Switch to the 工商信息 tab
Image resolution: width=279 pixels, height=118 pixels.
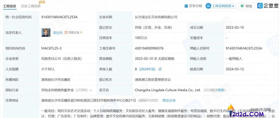click(x=9, y=6)
